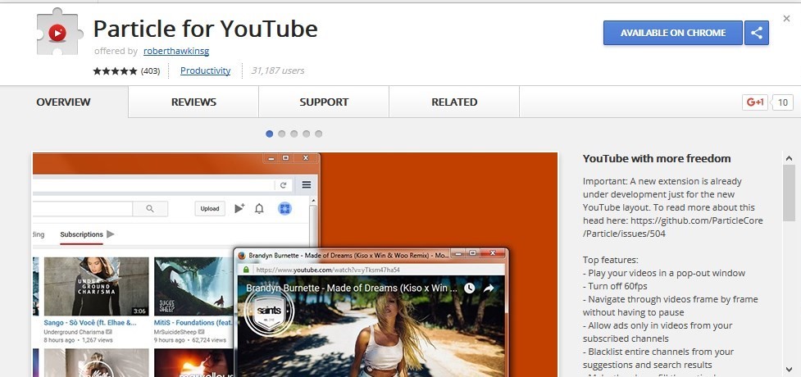Select the second carousel dot
This screenshot has height=377, width=801.
(x=282, y=134)
